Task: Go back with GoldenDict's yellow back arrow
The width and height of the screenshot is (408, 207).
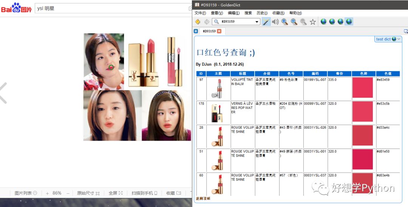Action: [198, 22]
